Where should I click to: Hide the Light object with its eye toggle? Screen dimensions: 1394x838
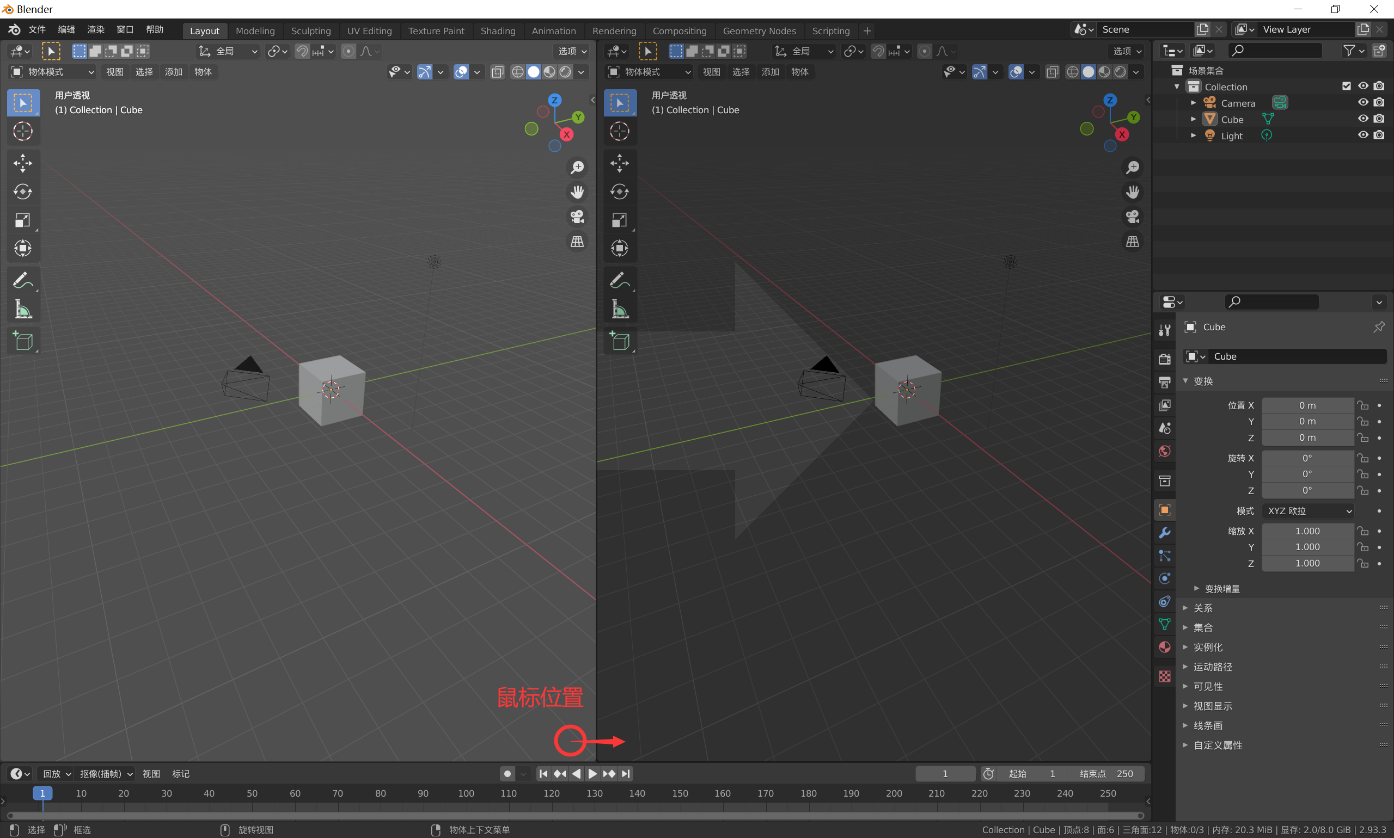click(x=1363, y=135)
